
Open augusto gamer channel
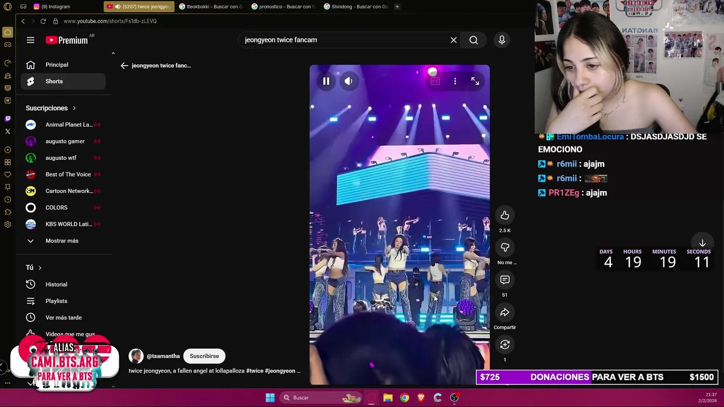[x=63, y=141]
